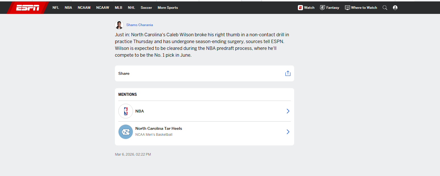Open the More Sports menu
440x176 pixels.
point(168,8)
